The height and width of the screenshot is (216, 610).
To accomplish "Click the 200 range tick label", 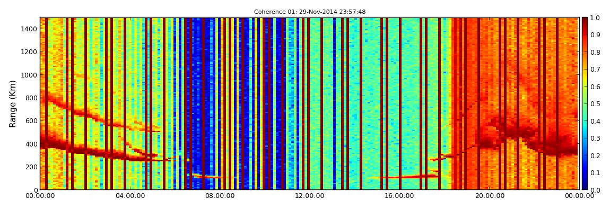I will tap(31, 167).
